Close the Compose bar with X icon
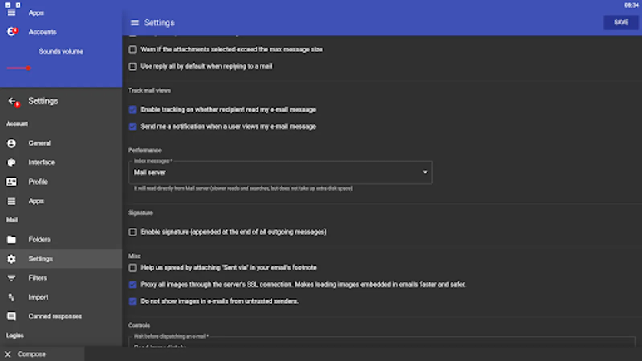Image resolution: width=642 pixels, height=361 pixels. 8,354
